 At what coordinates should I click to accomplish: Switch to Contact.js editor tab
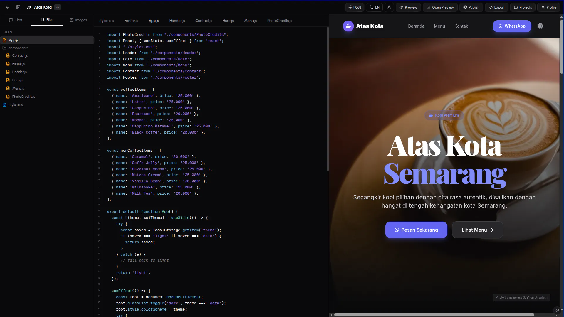coord(204,21)
